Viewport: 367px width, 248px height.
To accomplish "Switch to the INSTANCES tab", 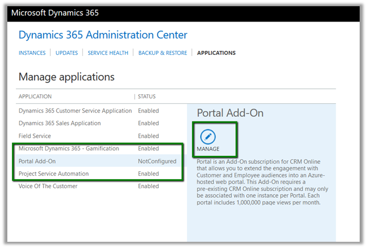I will click(x=32, y=53).
